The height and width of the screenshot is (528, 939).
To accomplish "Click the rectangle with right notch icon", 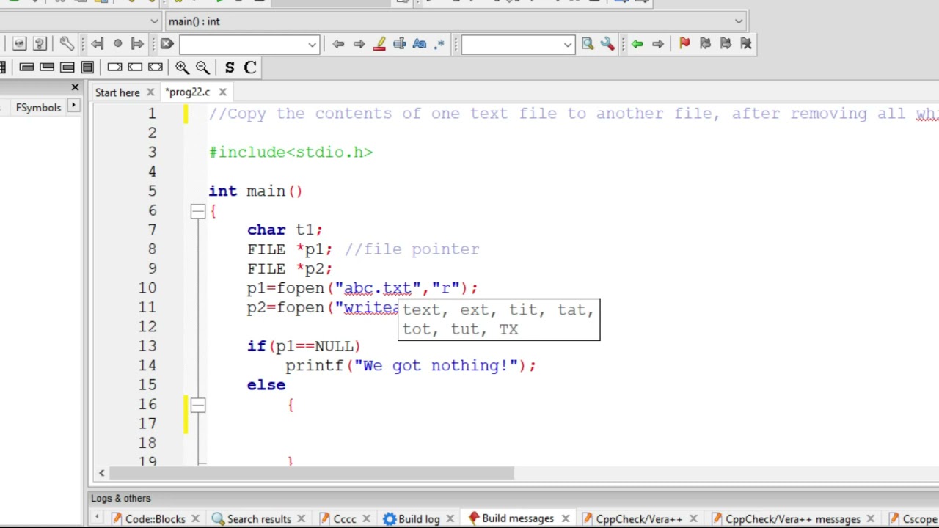I will (x=114, y=67).
